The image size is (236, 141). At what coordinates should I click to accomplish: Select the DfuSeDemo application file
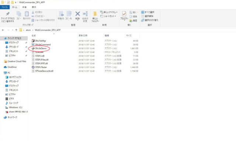click(x=41, y=48)
